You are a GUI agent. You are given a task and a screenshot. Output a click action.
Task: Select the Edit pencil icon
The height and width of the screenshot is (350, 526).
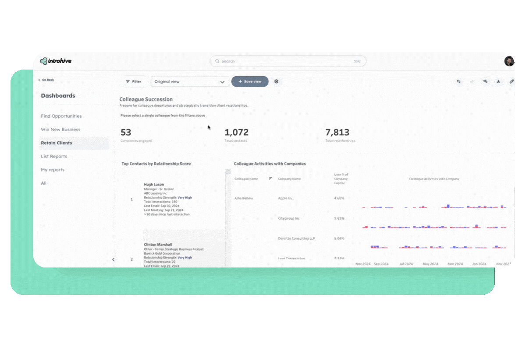coord(512,81)
